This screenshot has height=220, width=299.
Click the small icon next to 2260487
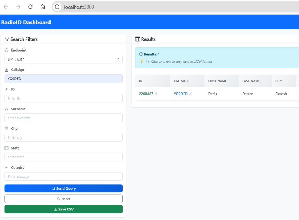click(156, 94)
